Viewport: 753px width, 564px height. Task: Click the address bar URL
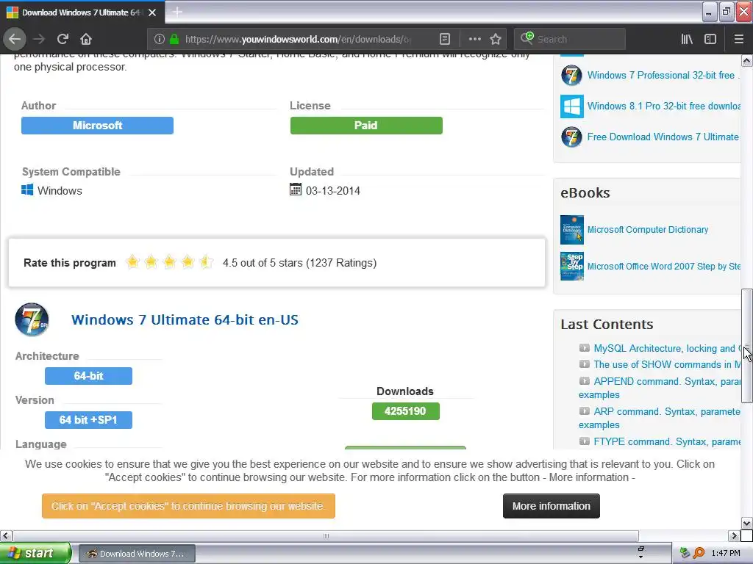click(x=298, y=39)
